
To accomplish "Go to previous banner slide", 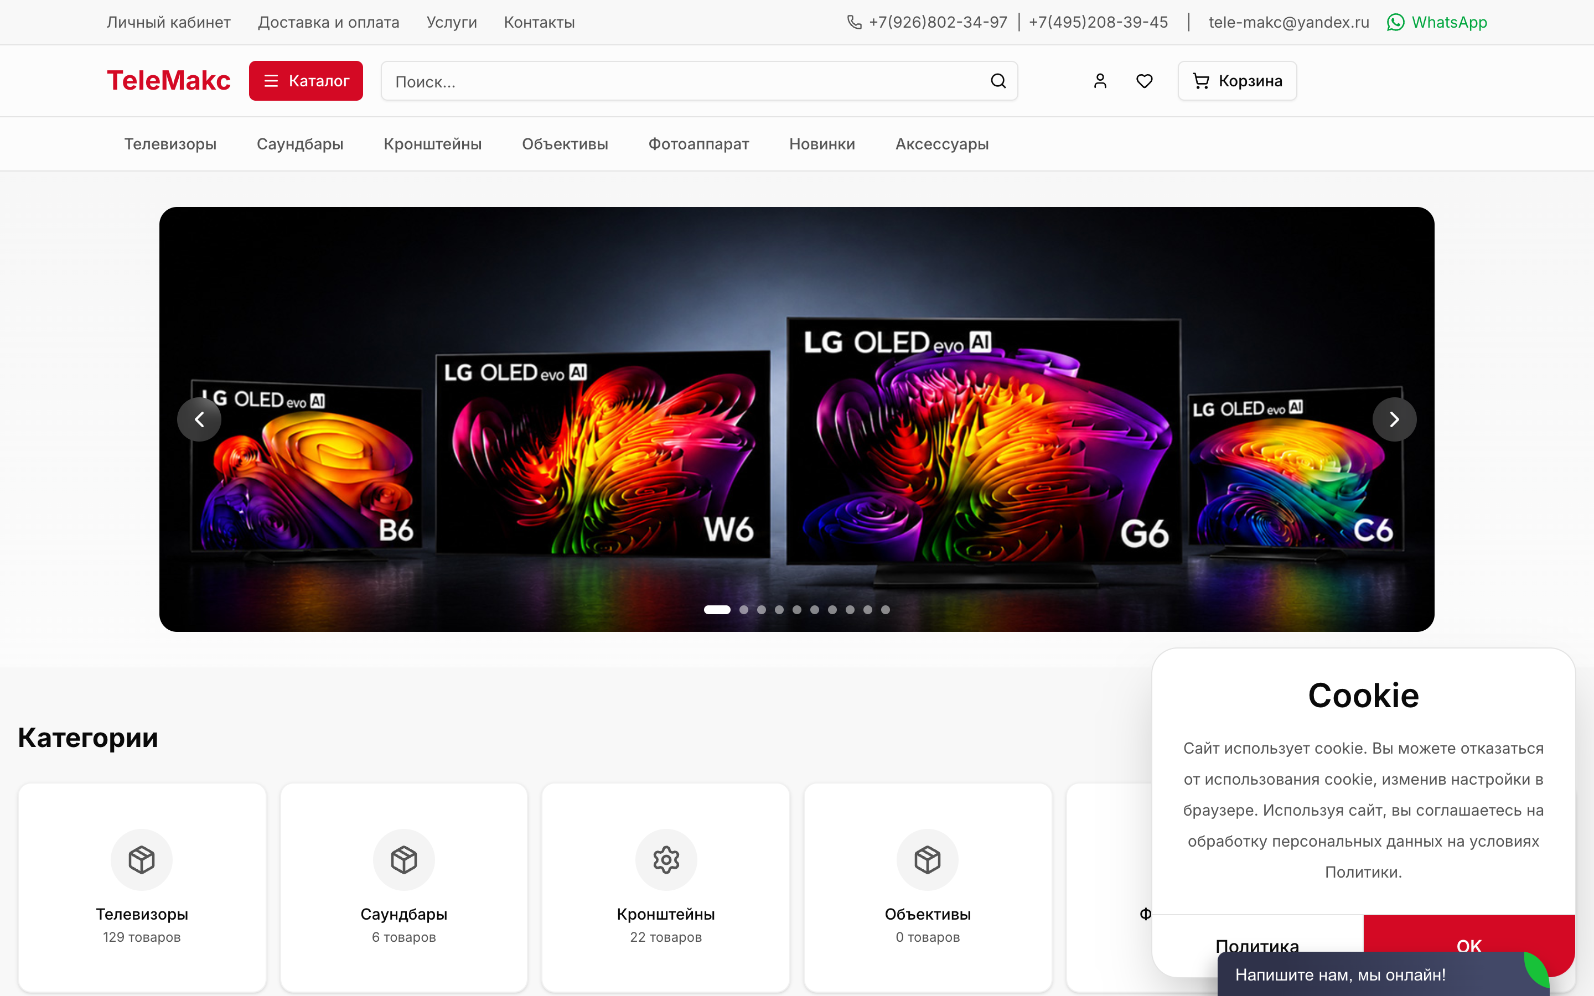I will pos(199,419).
